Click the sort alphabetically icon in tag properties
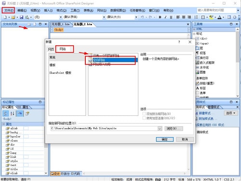The width and height of the screenshot is (241, 181). click(13, 113)
